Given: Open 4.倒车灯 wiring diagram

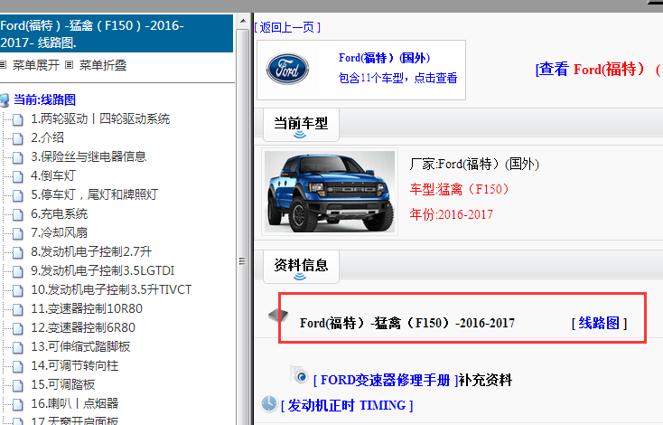Looking at the screenshot, I should point(53,175).
